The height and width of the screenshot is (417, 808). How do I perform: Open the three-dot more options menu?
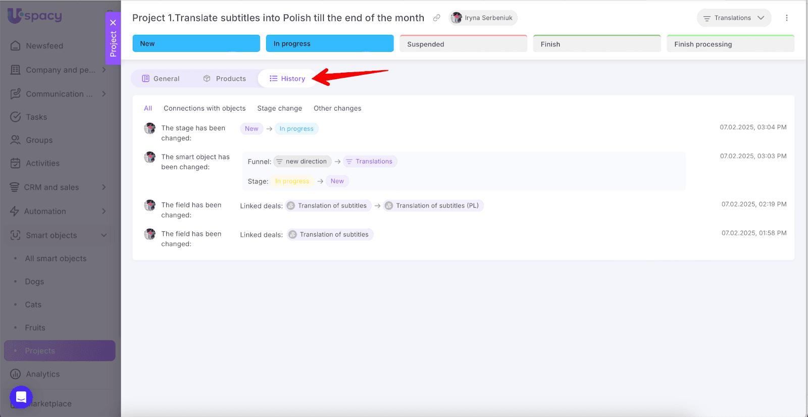coord(786,18)
